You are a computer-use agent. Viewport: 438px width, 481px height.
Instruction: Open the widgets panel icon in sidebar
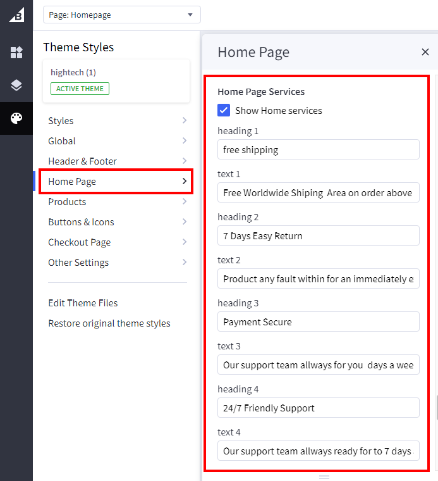coord(16,53)
